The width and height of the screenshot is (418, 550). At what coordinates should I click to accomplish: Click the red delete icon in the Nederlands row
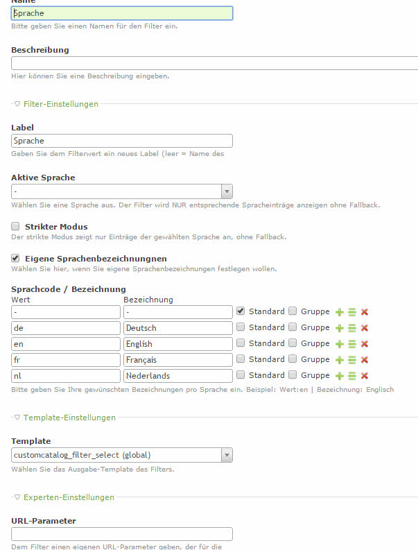[365, 376]
